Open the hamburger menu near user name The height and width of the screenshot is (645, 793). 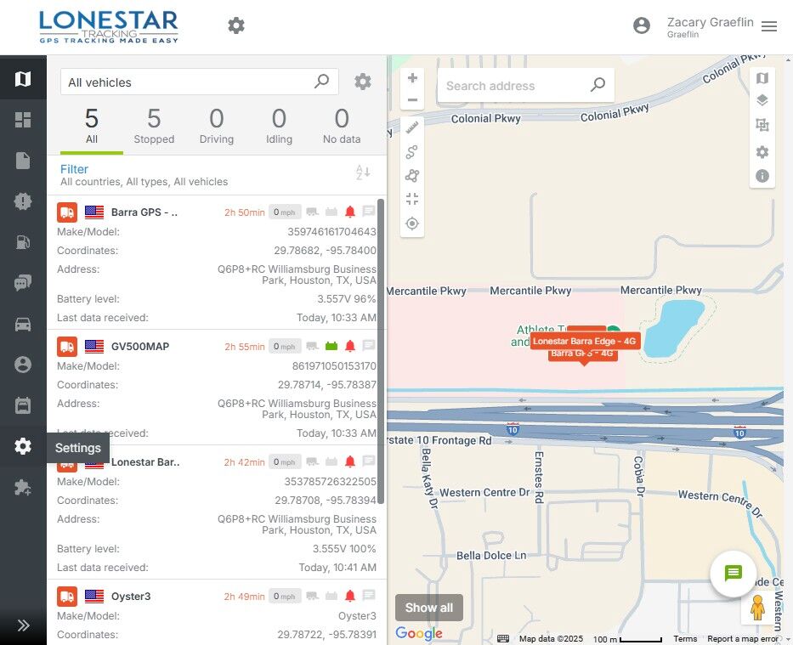769,26
